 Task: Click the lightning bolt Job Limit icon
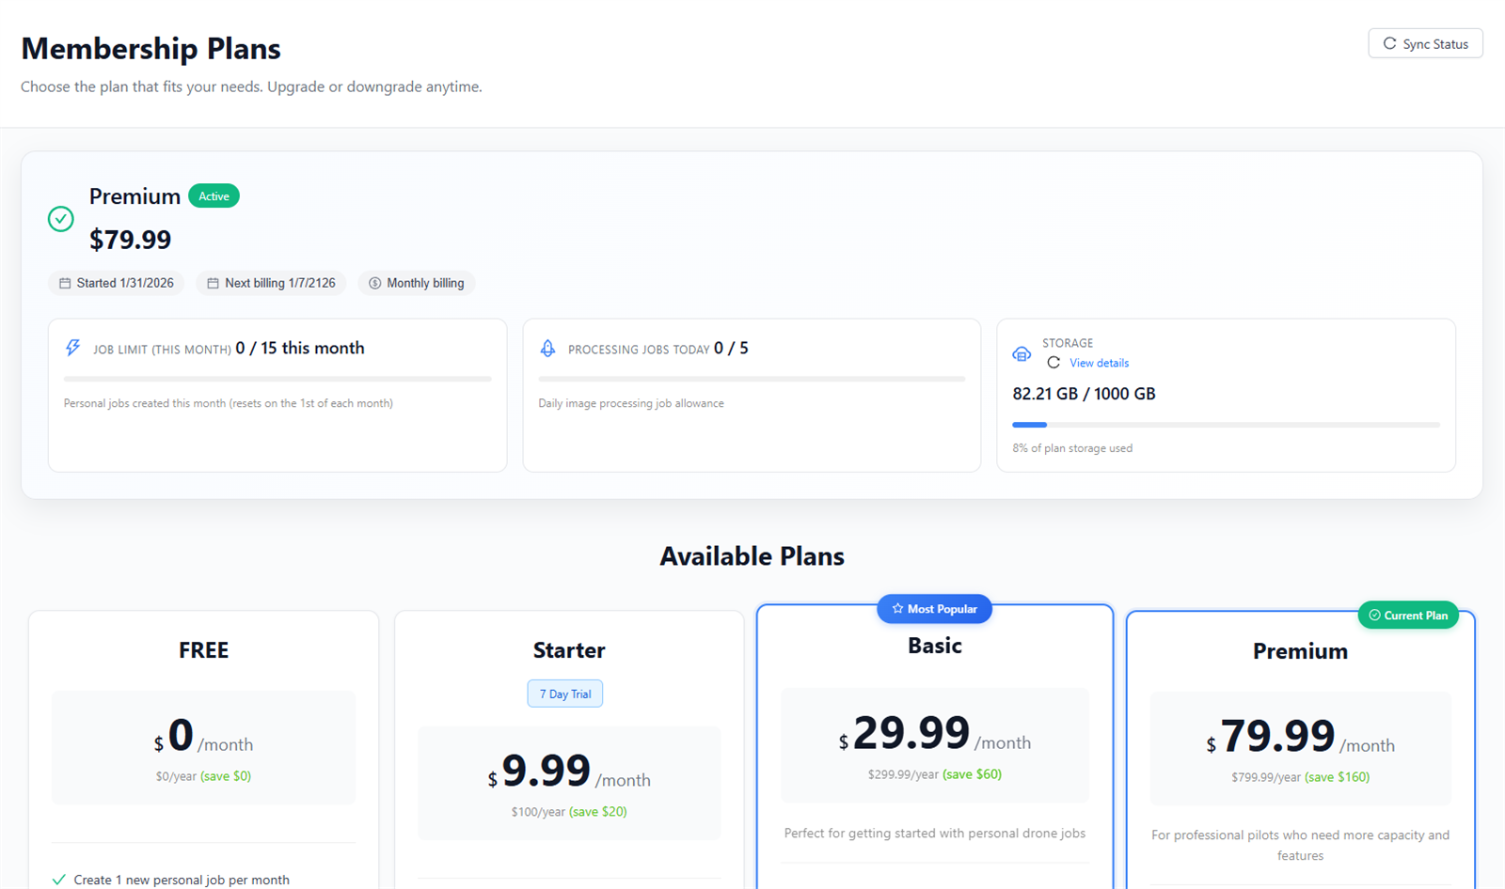click(x=73, y=348)
